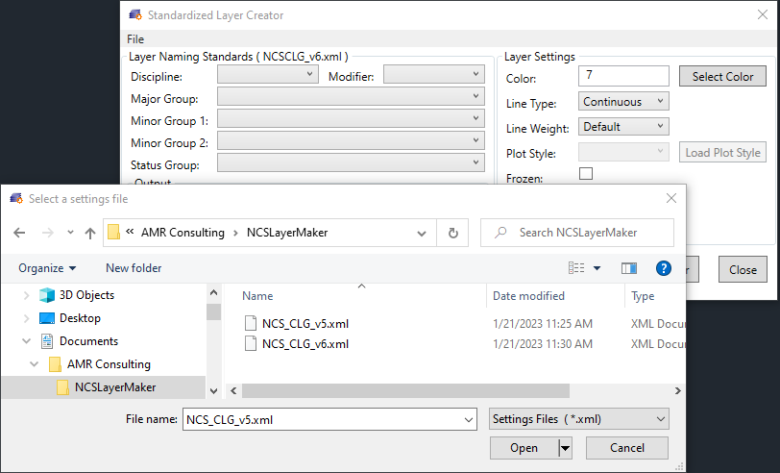The height and width of the screenshot is (473, 780).
Task: Expand the Settings Files type dropdown
Action: (578, 419)
